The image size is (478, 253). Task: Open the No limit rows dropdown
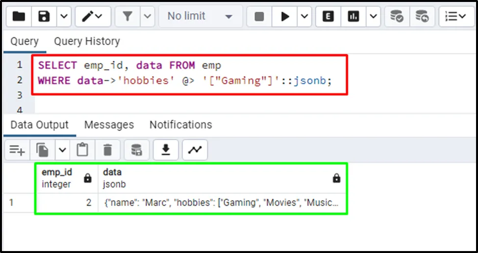(x=200, y=17)
